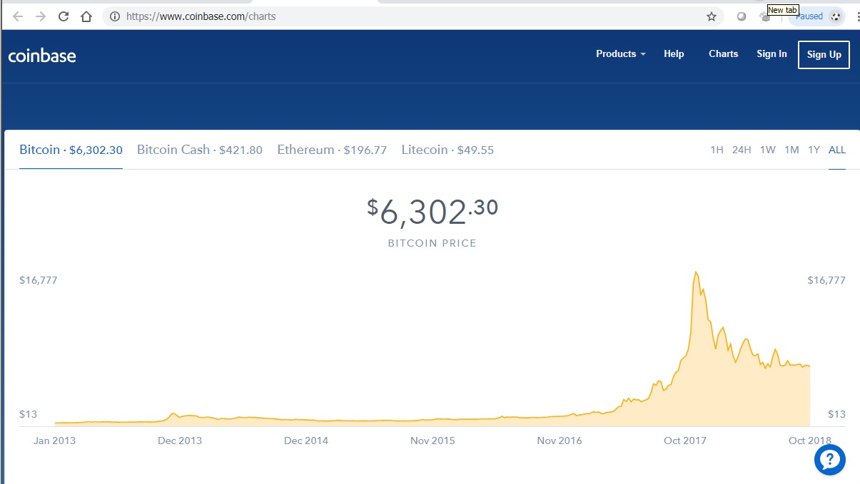This screenshot has height=484, width=860.
Task: Switch to the Litecoin tab
Action: point(447,150)
